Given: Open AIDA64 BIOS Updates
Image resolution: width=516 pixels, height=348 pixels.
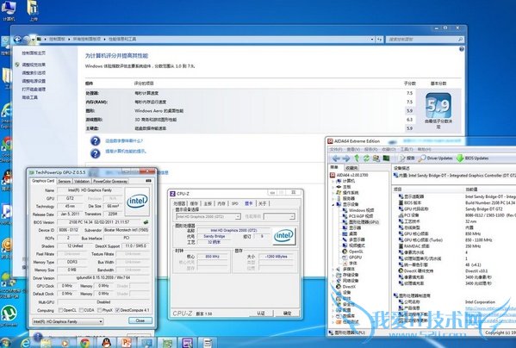Looking at the screenshot, I should pyautogui.click(x=473, y=158).
